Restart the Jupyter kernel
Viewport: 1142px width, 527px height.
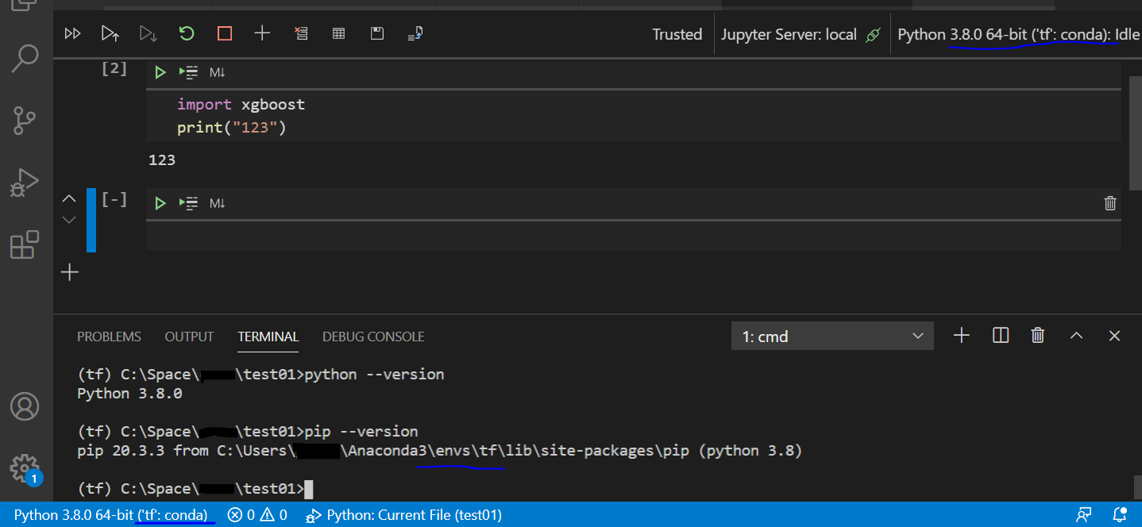187,33
